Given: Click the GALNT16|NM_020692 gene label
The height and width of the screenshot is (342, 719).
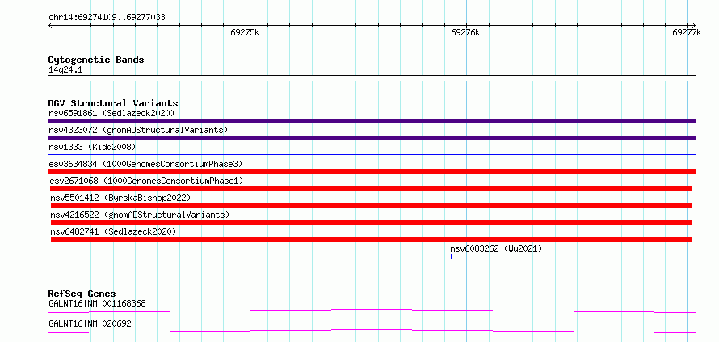Looking at the screenshot, I should point(90,323).
